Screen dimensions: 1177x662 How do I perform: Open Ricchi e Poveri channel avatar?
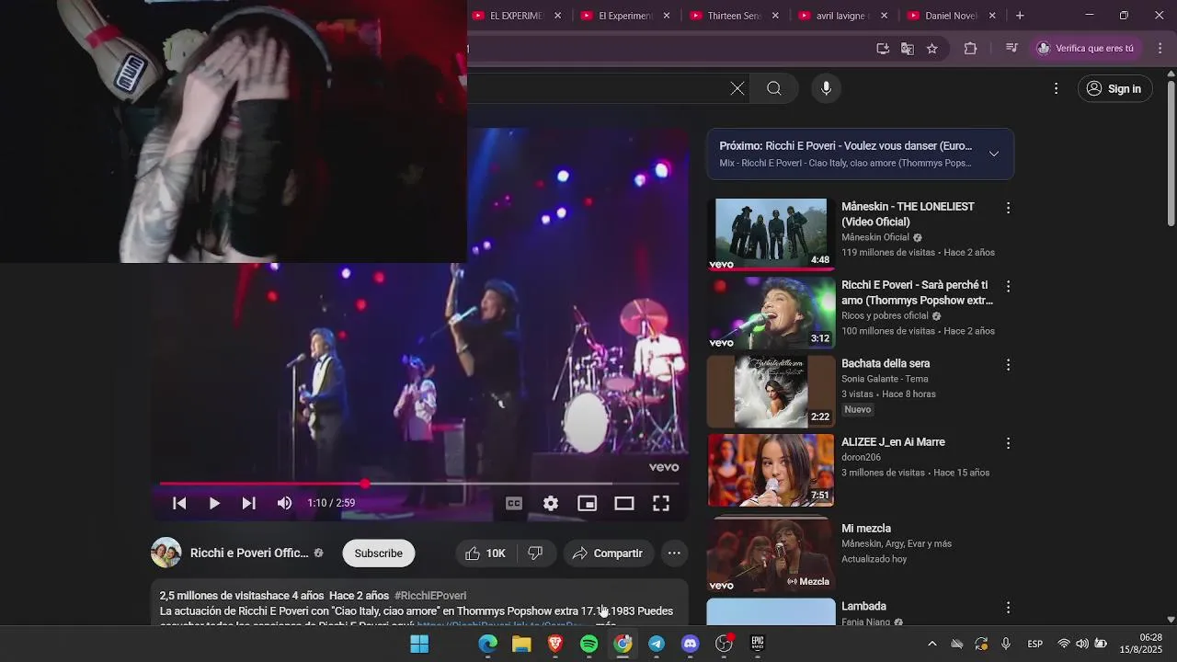[166, 553]
